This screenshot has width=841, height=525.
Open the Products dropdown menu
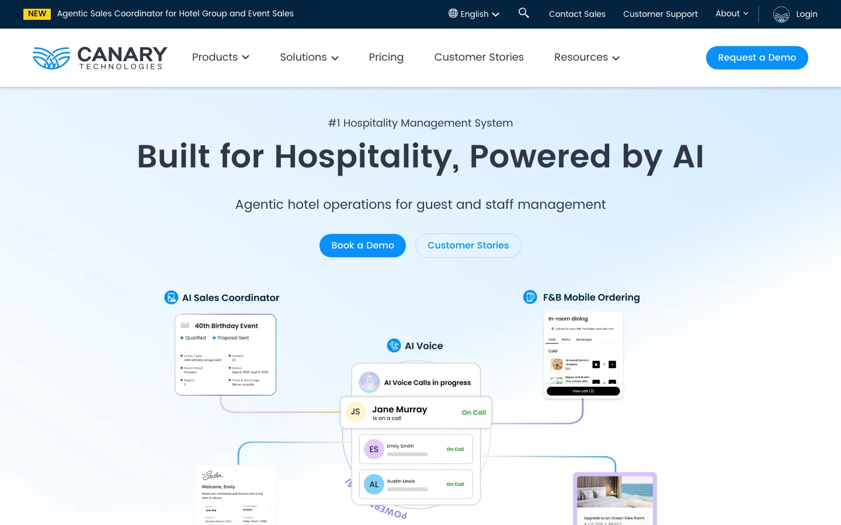[x=221, y=57]
